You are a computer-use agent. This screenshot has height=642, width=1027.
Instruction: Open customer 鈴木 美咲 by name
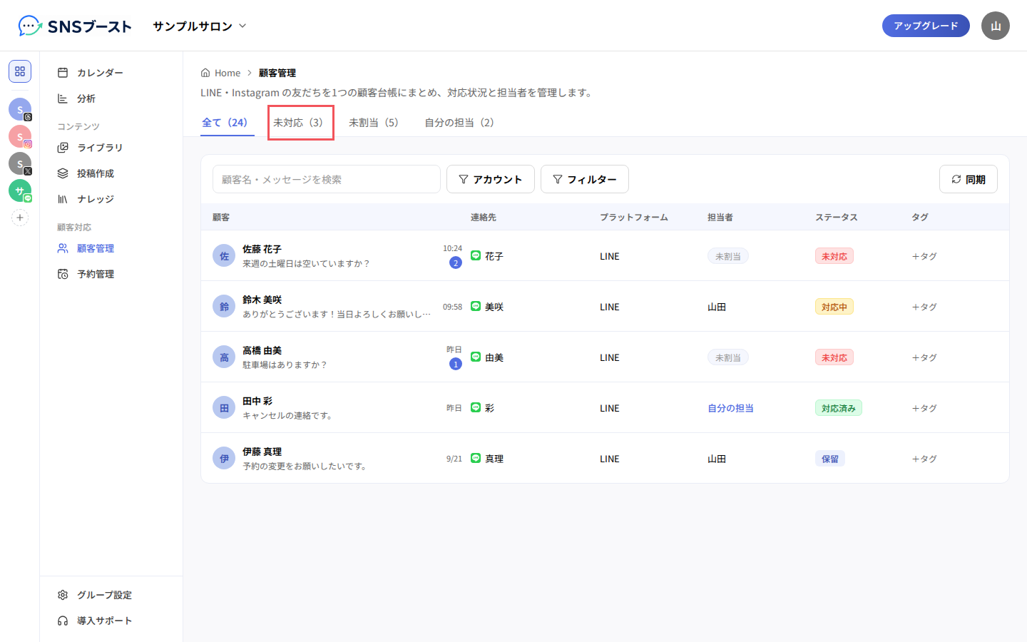(x=262, y=300)
